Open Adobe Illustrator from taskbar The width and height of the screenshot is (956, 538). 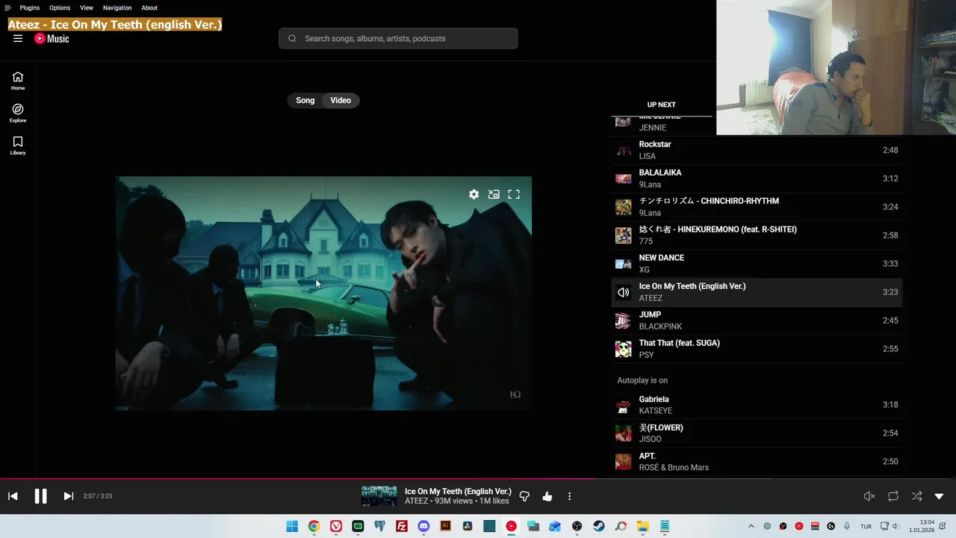[446, 526]
